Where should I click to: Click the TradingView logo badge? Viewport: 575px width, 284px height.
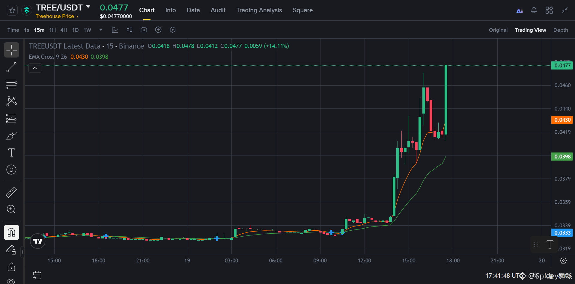click(x=38, y=241)
